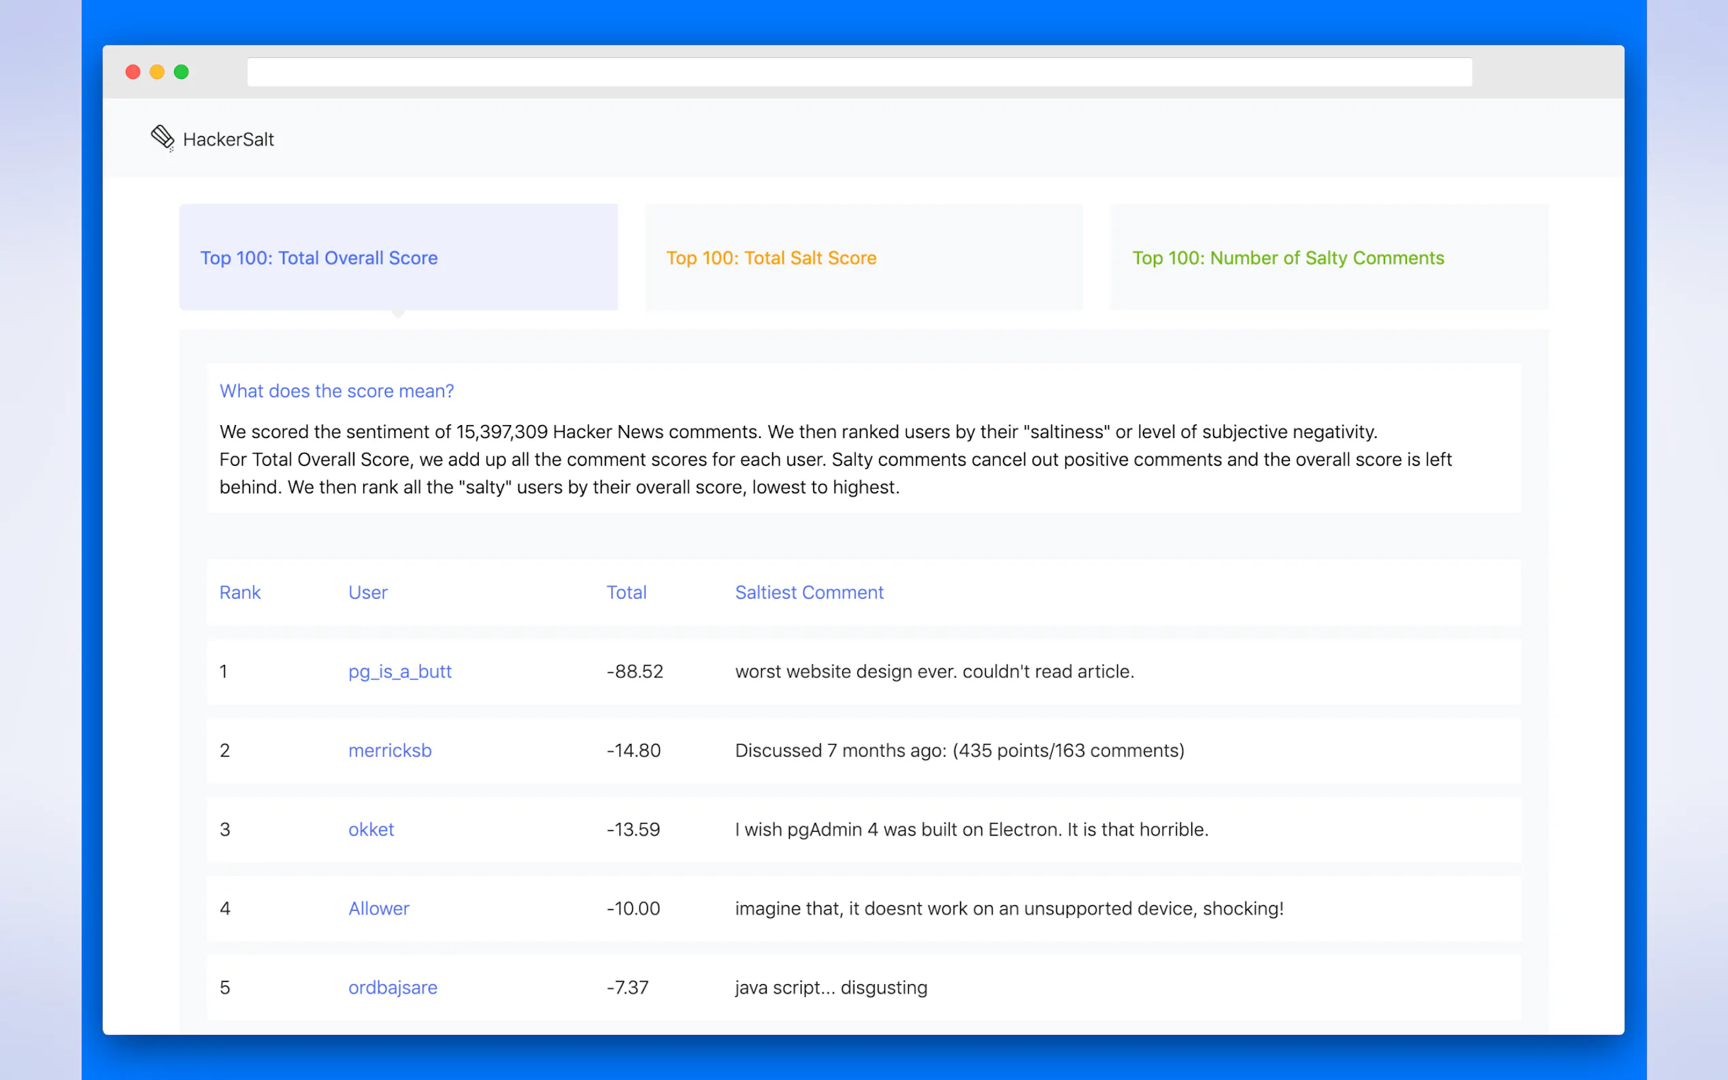The width and height of the screenshot is (1728, 1080).
Task: Click the Saltiest Comment column header
Action: [809, 592]
